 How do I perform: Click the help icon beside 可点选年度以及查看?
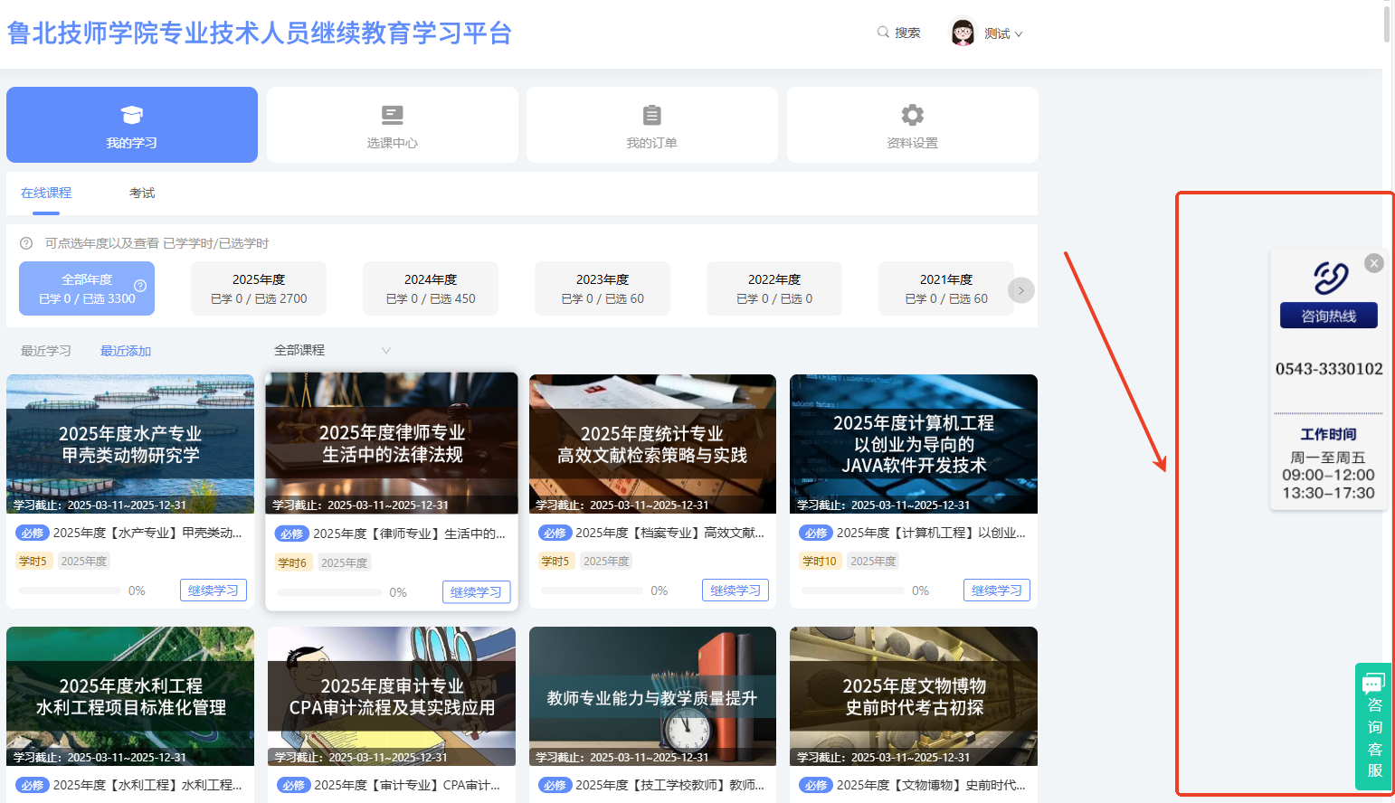point(26,243)
